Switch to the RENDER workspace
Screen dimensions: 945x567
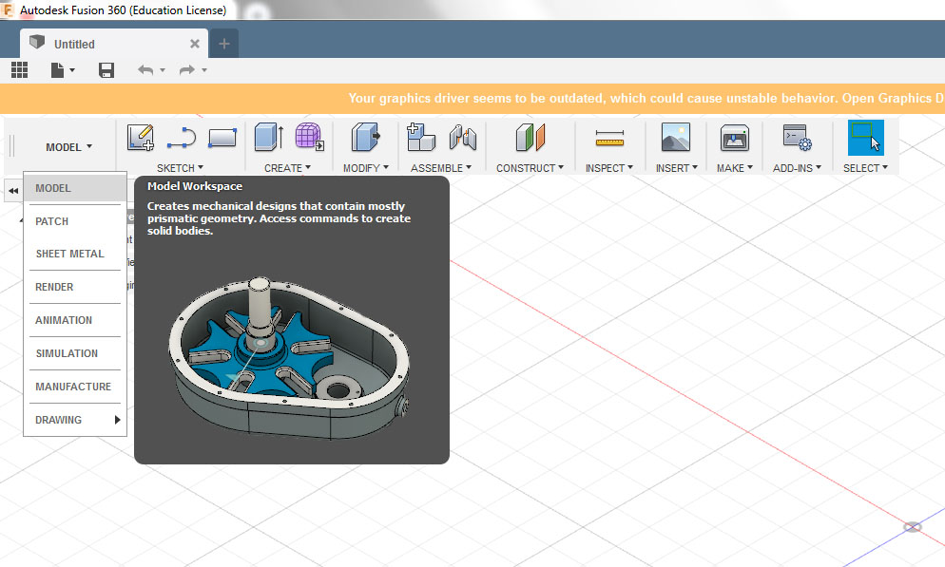(x=75, y=287)
